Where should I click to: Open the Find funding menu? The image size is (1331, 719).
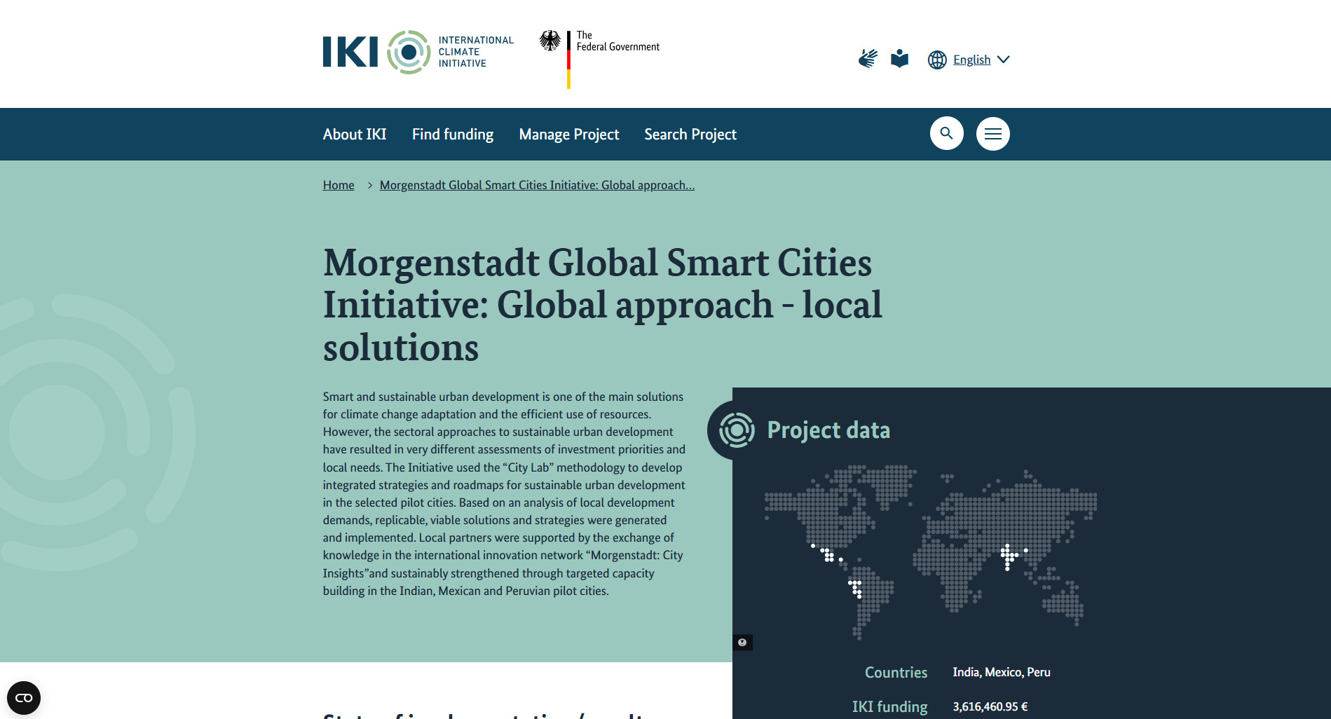click(x=453, y=134)
